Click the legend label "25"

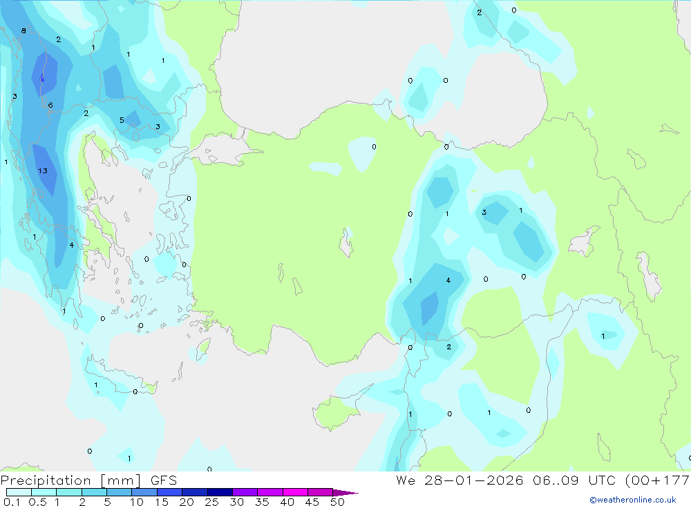(x=212, y=502)
